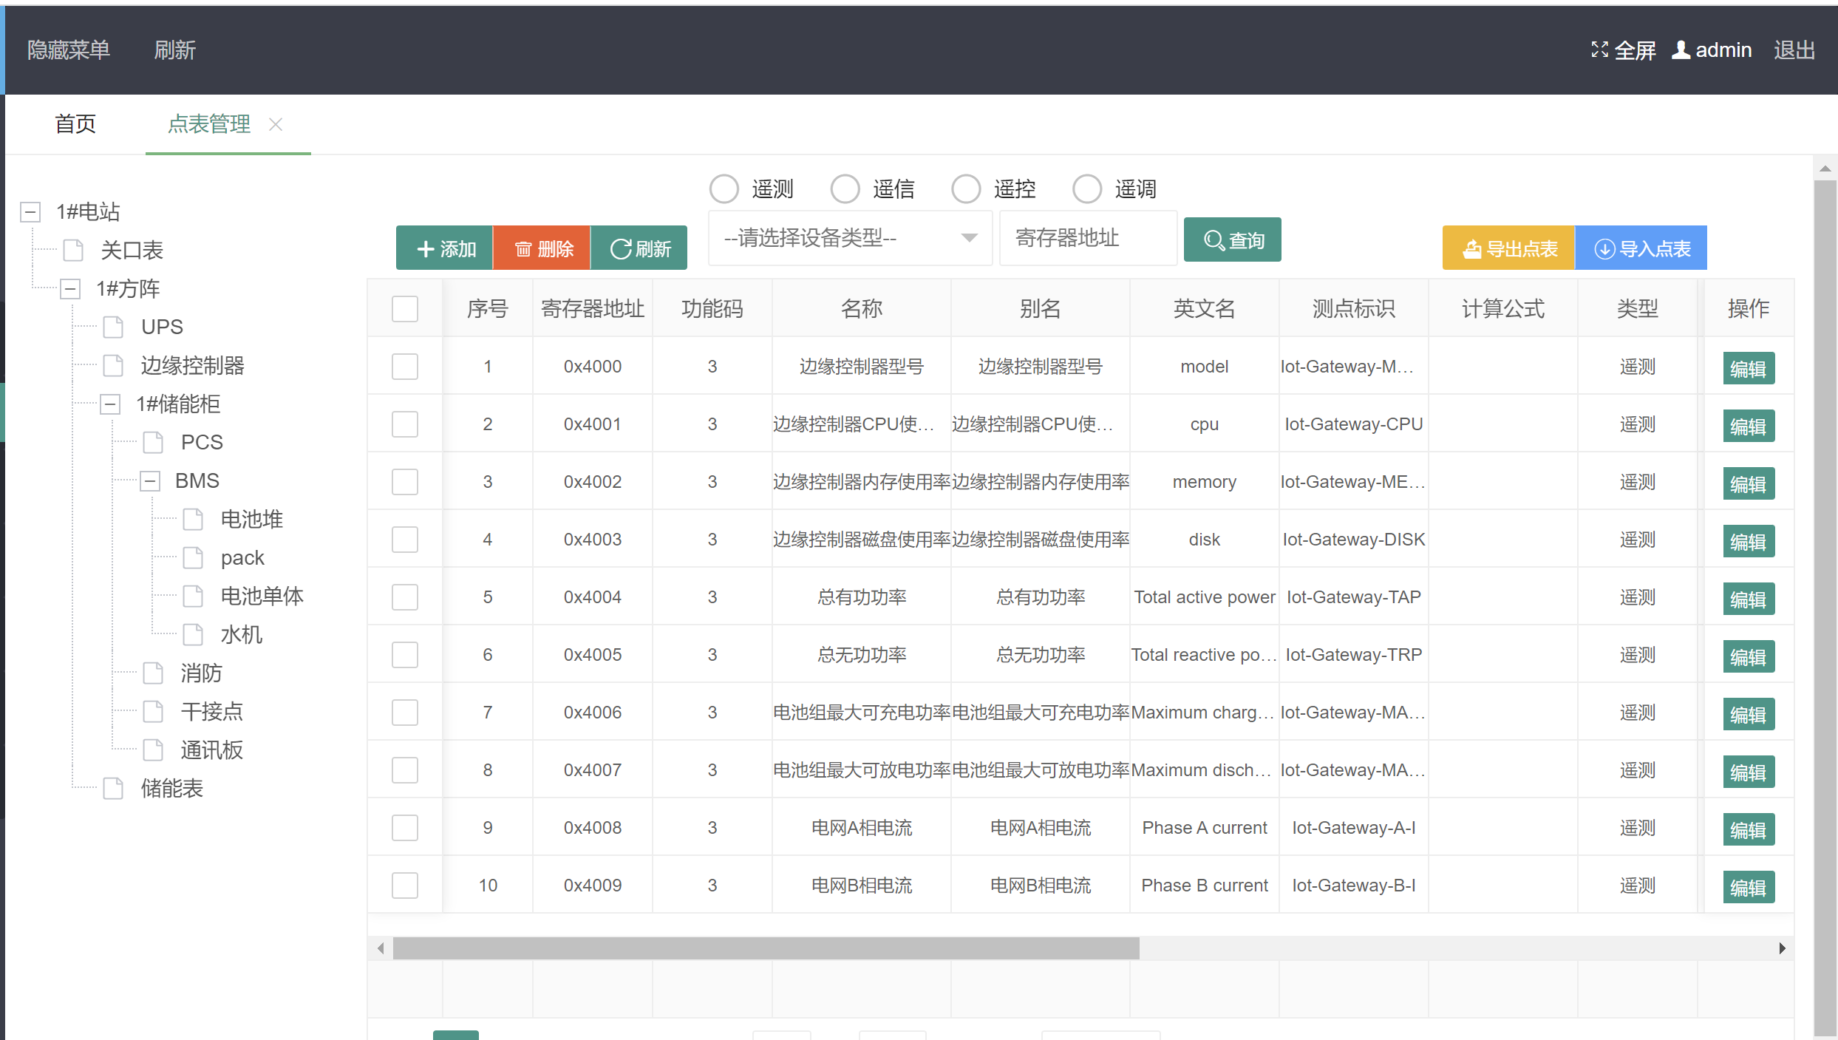1838x1040 pixels.
Task: Click the green 刷新 toolbar button
Action: 639,248
